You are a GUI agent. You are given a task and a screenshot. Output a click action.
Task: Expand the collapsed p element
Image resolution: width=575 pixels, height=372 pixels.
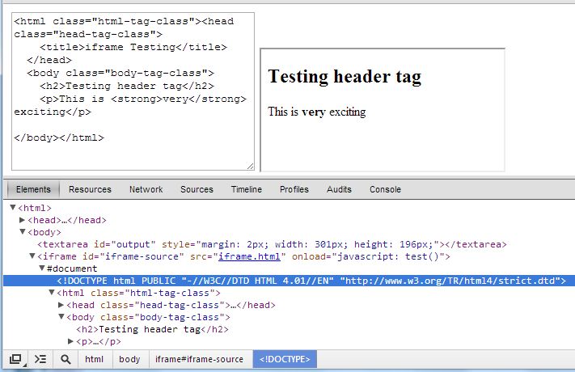pyautogui.click(x=71, y=341)
